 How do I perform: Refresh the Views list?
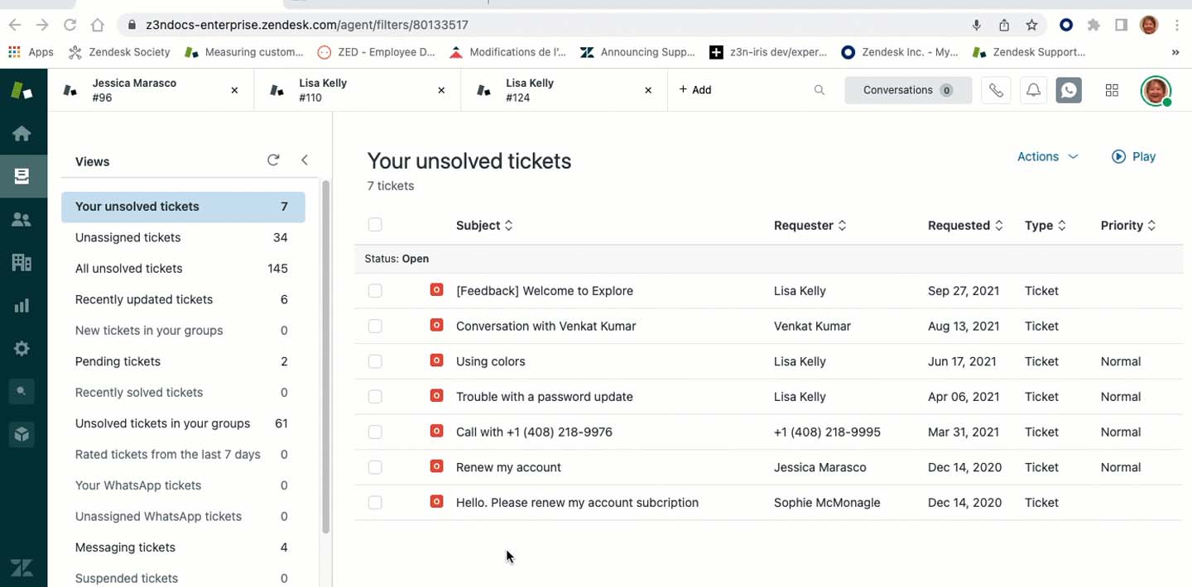(273, 160)
